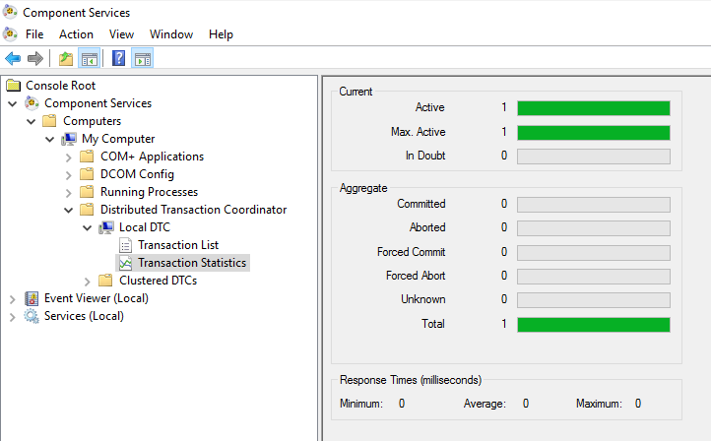
Task: Expand the Services (Local) node
Action: [13, 317]
